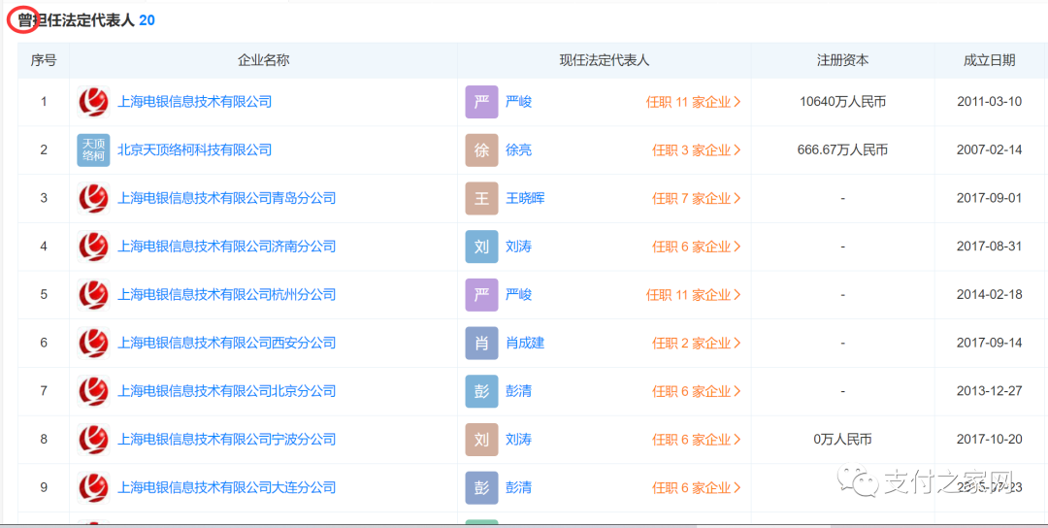Open 上海电银信息技术有限公司青岛分公司 link
This screenshot has width=1048, height=528.
(226, 199)
